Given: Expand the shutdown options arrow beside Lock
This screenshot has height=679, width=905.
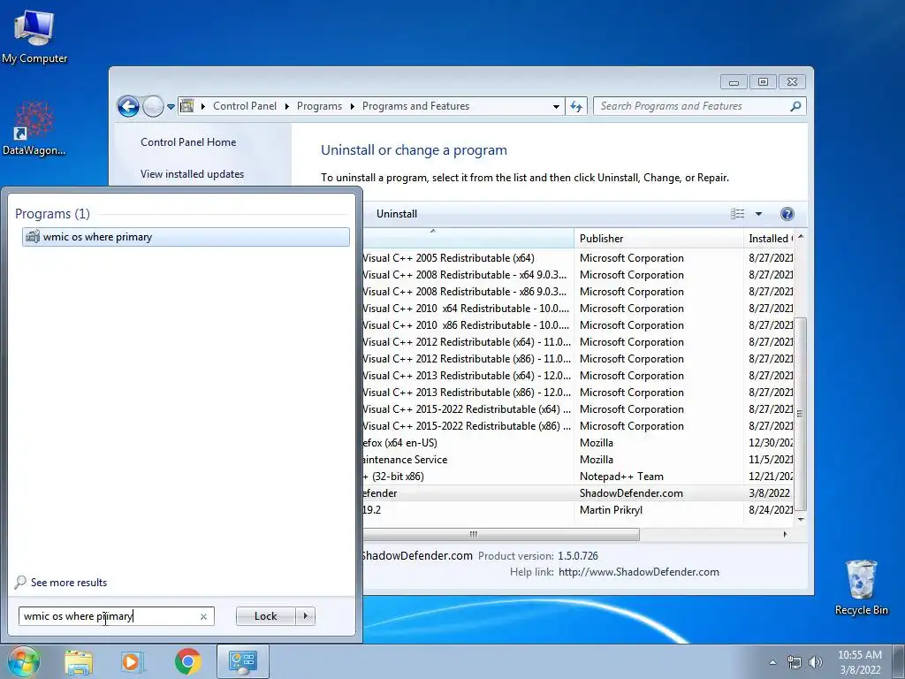Looking at the screenshot, I should (305, 616).
